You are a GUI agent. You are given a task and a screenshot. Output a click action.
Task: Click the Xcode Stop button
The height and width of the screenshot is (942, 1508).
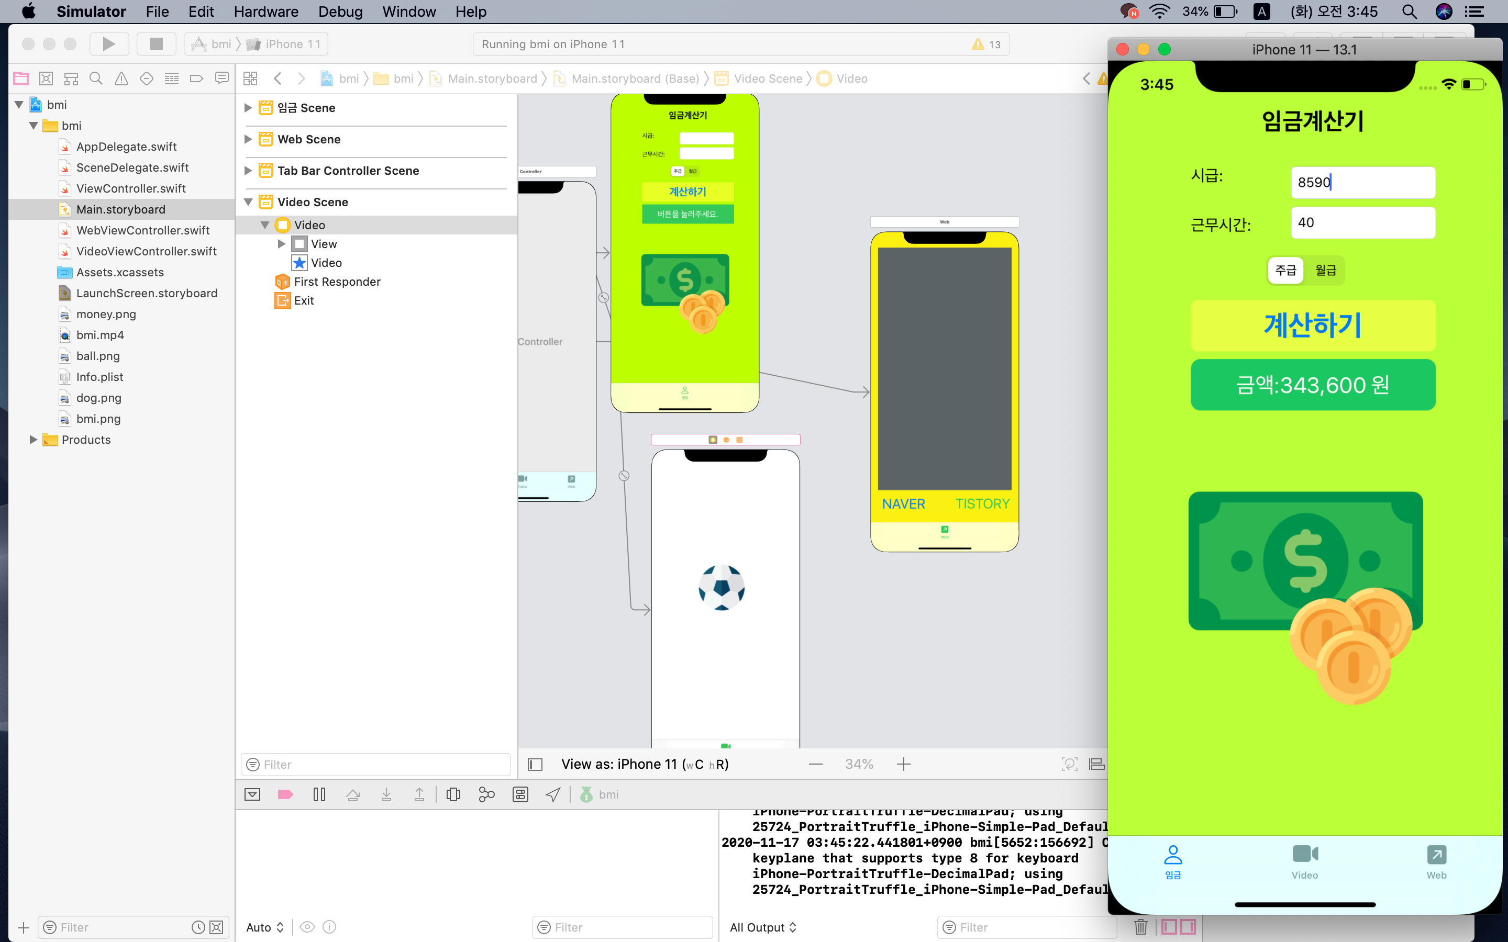(x=157, y=43)
